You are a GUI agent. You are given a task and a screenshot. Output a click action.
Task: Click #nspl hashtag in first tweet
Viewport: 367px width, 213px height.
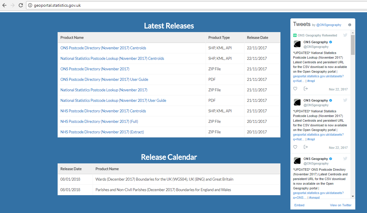311,81
